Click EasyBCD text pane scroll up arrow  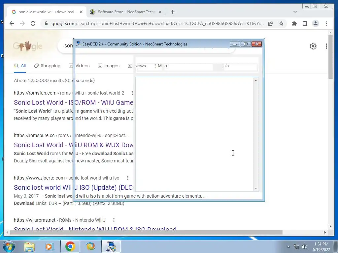[x=256, y=80]
